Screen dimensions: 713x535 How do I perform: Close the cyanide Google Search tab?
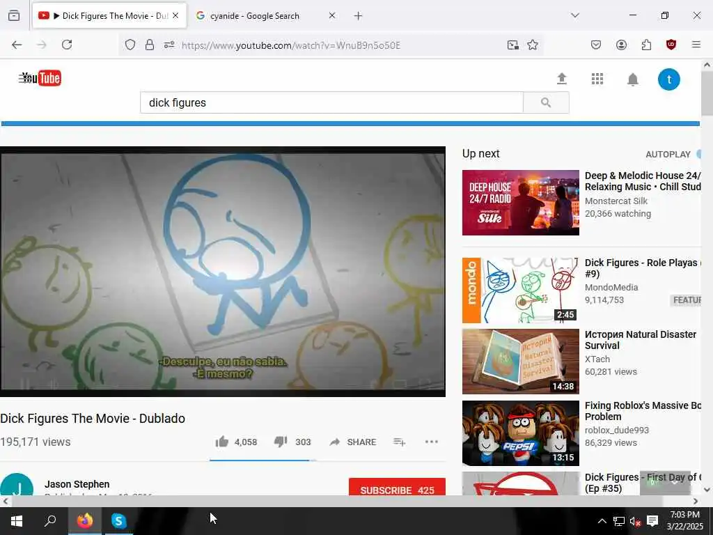(332, 15)
